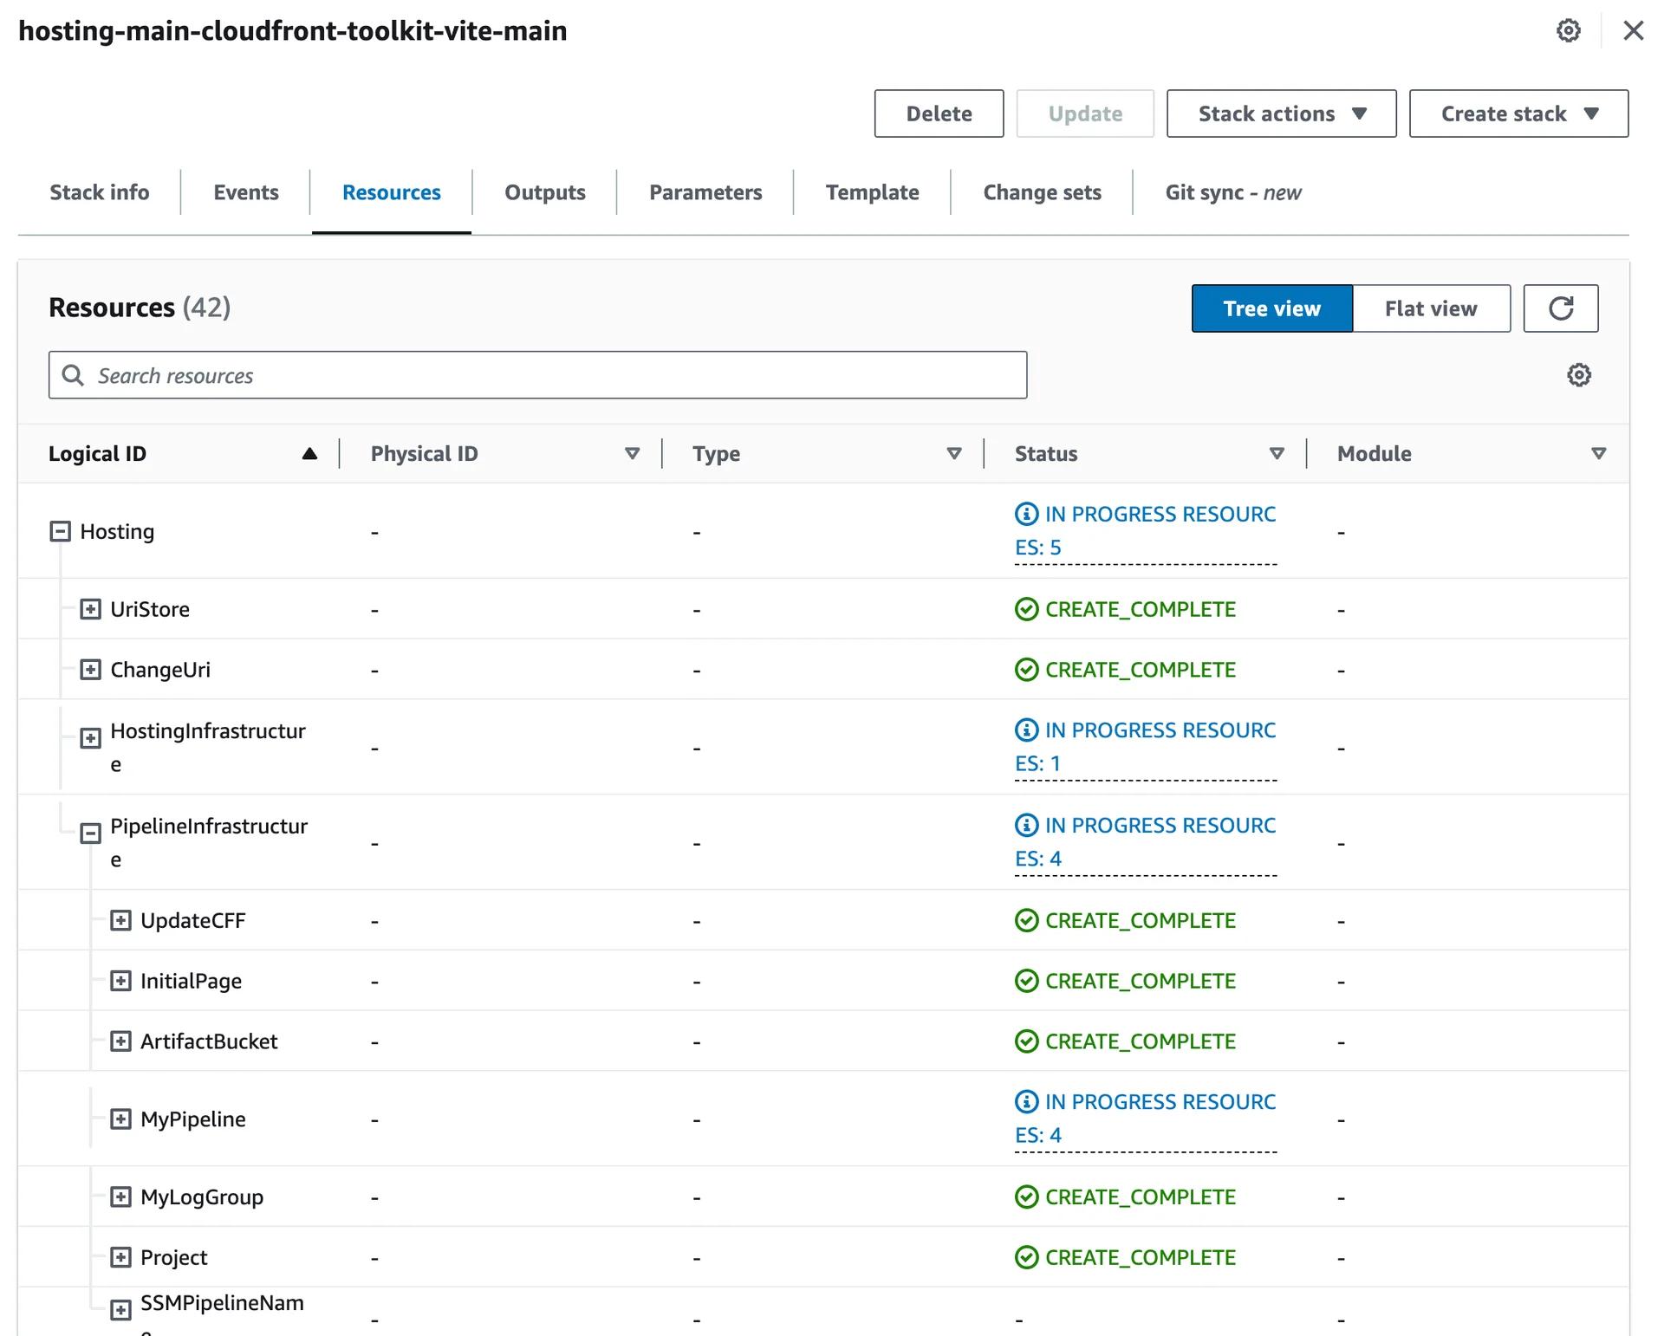This screenshot has width=1664, height=1336.
Task: Close the stack details panel
Action: [1633, 30]
